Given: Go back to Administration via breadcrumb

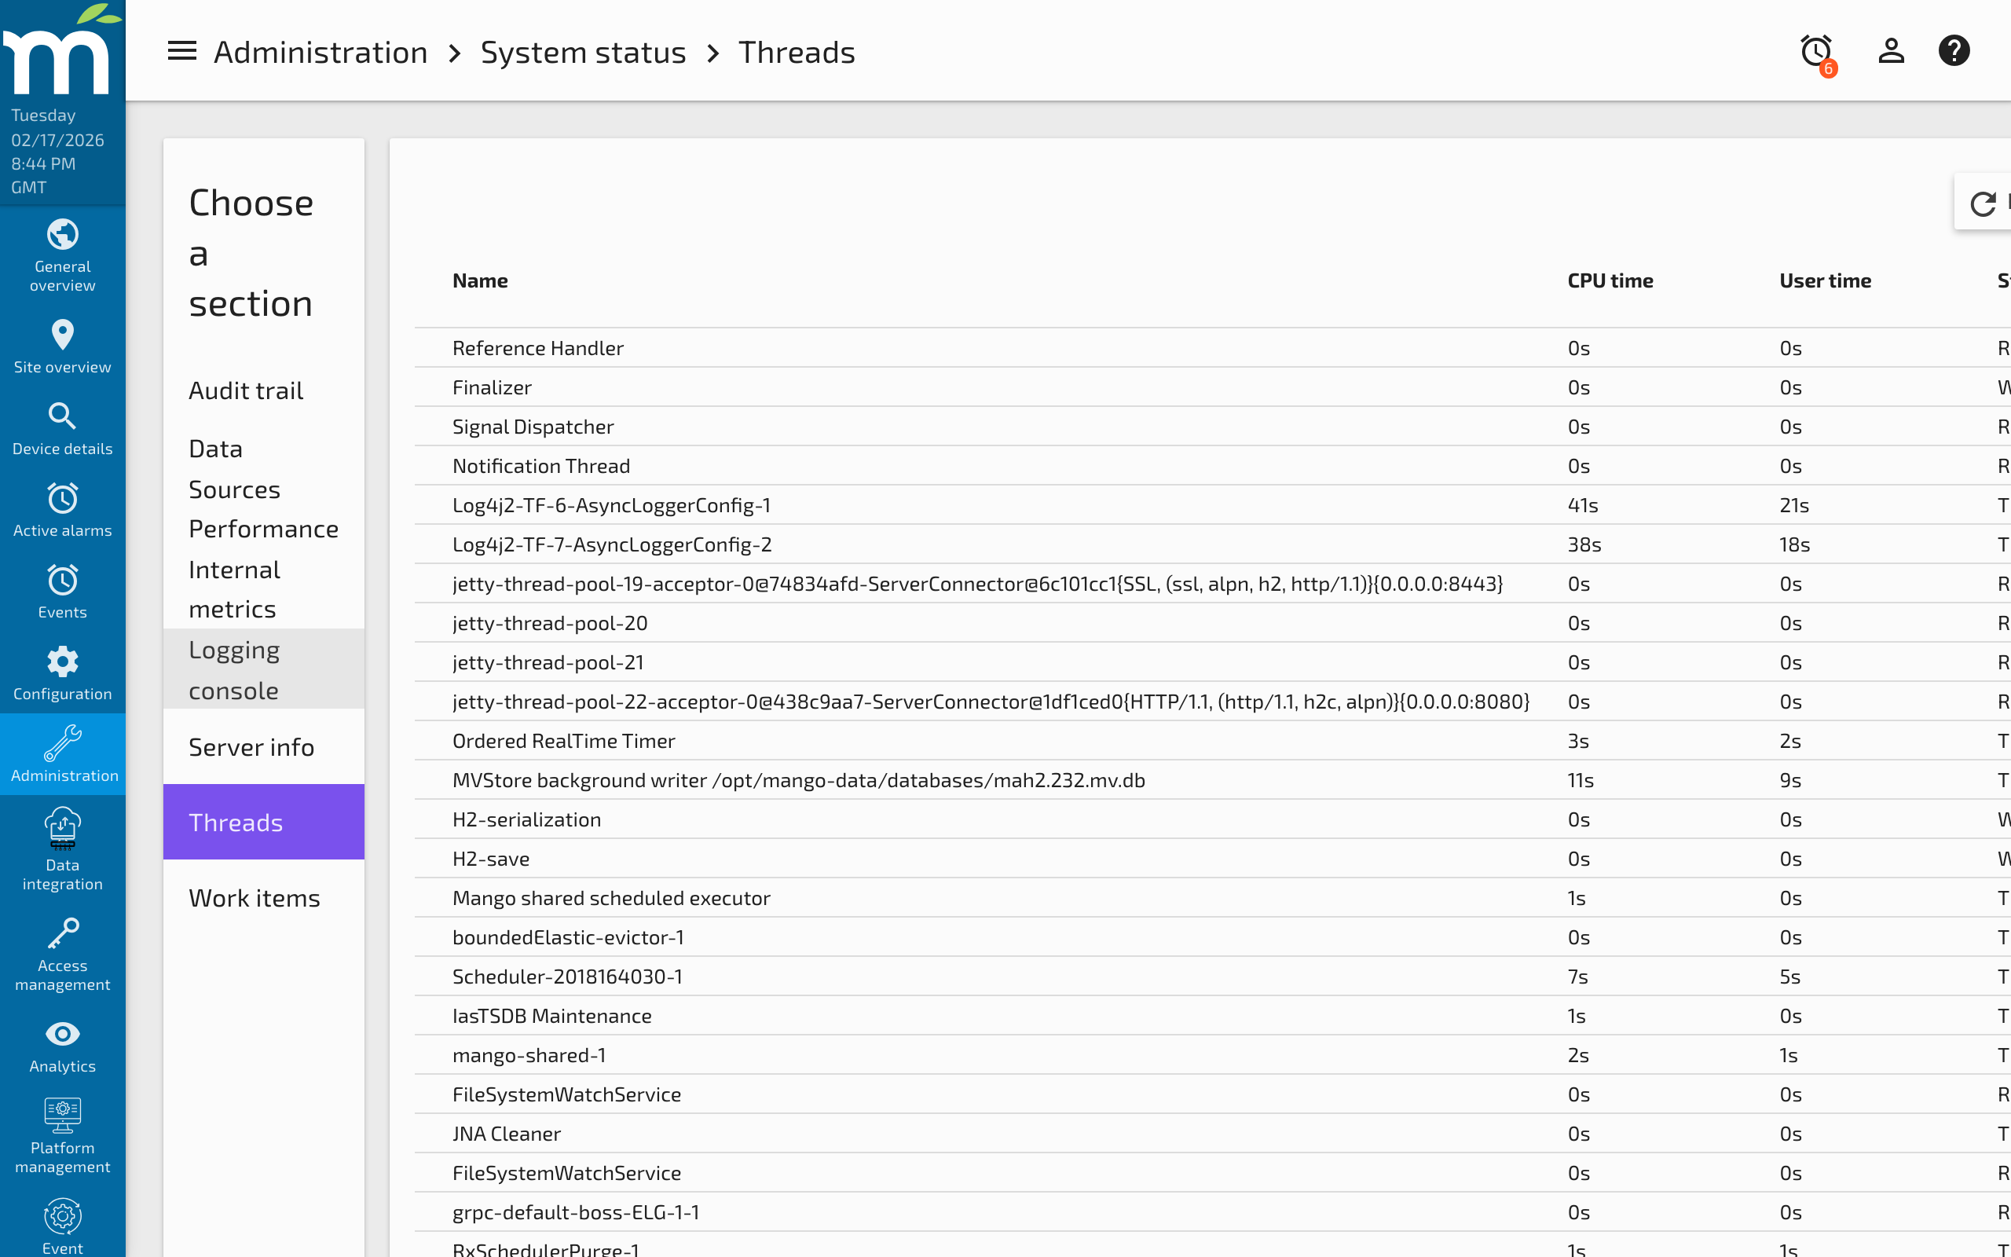Looking at the screenshot, I should click(x=321, y=51).
